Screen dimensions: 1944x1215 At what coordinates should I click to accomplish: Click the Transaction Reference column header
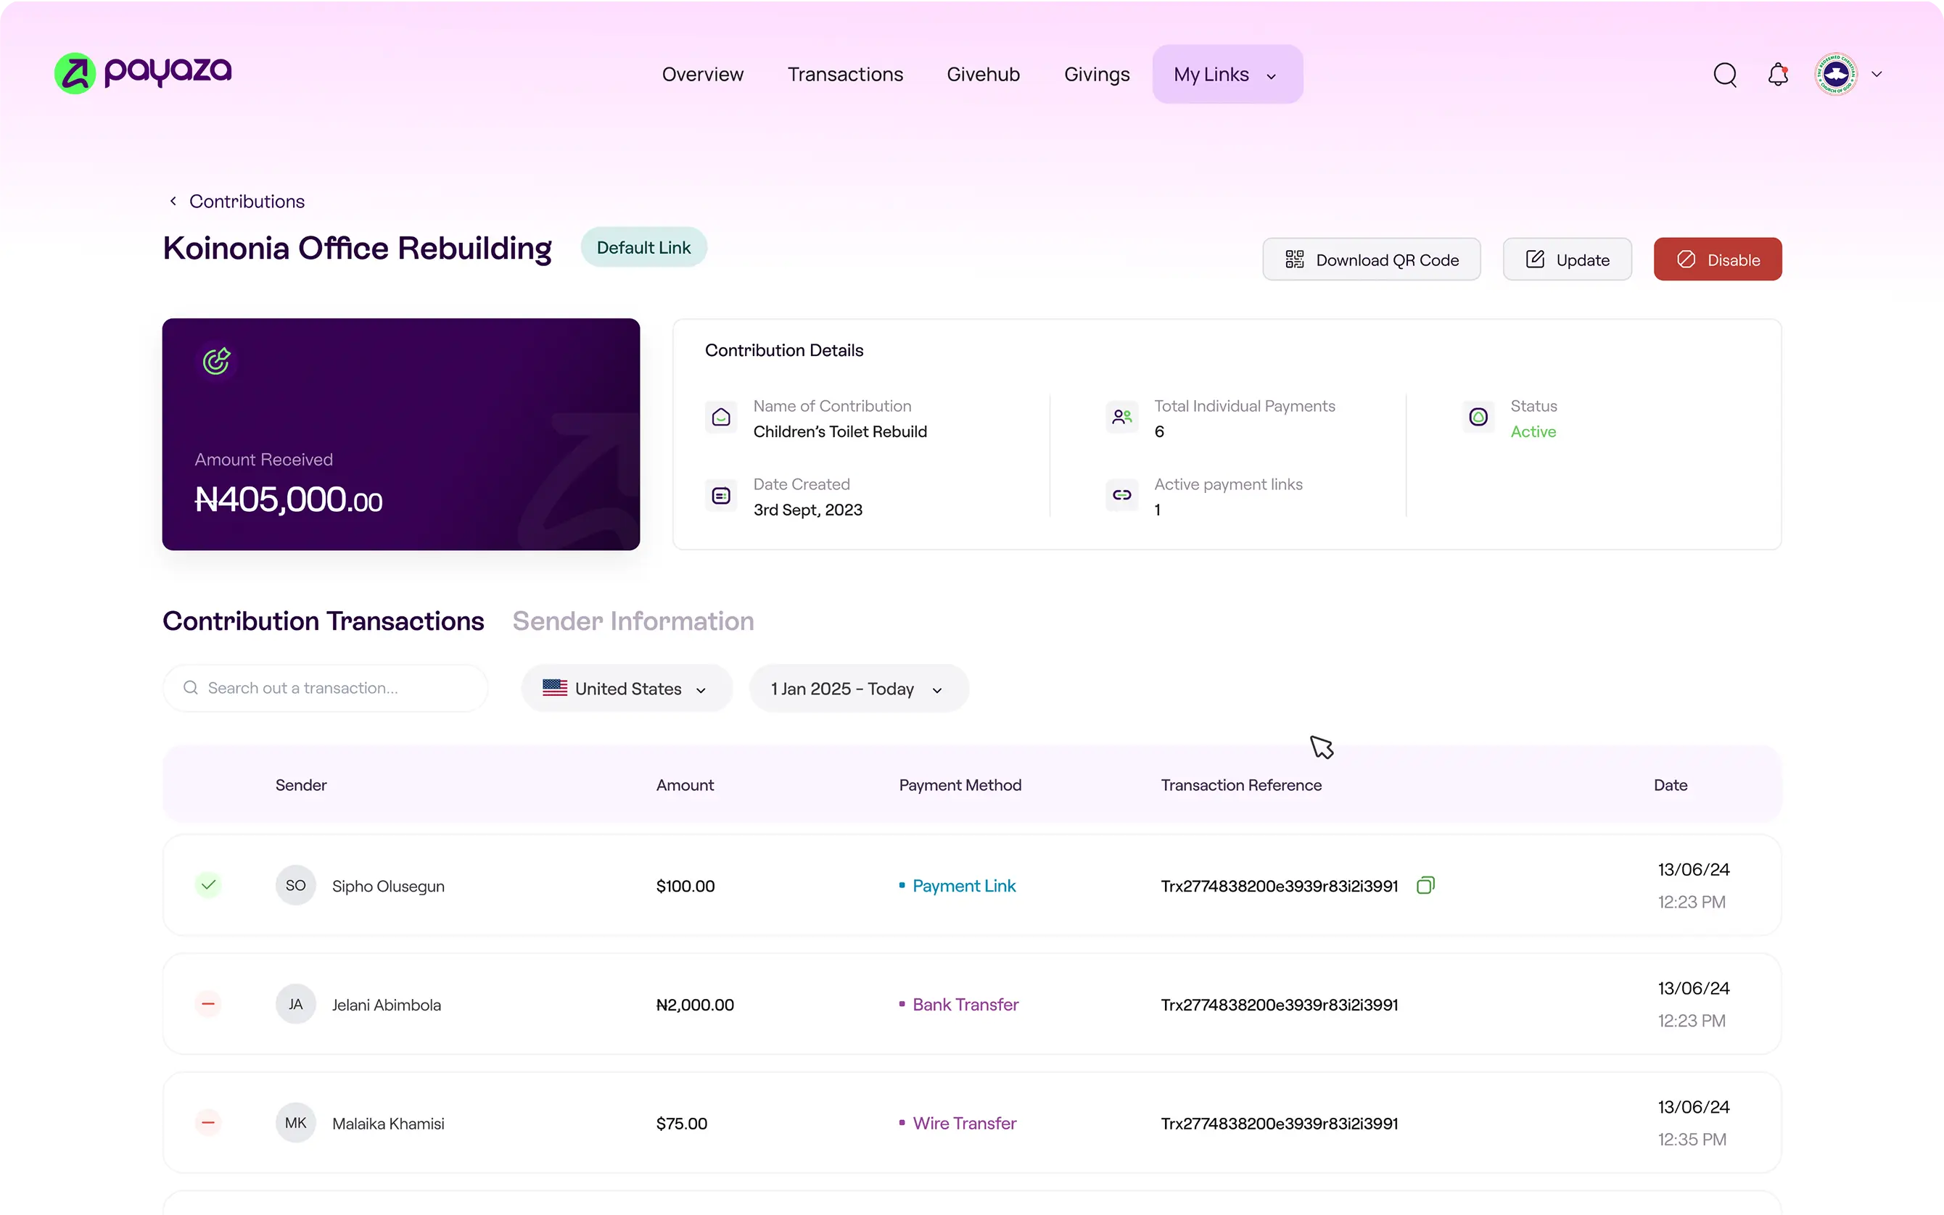(1240, 785)
